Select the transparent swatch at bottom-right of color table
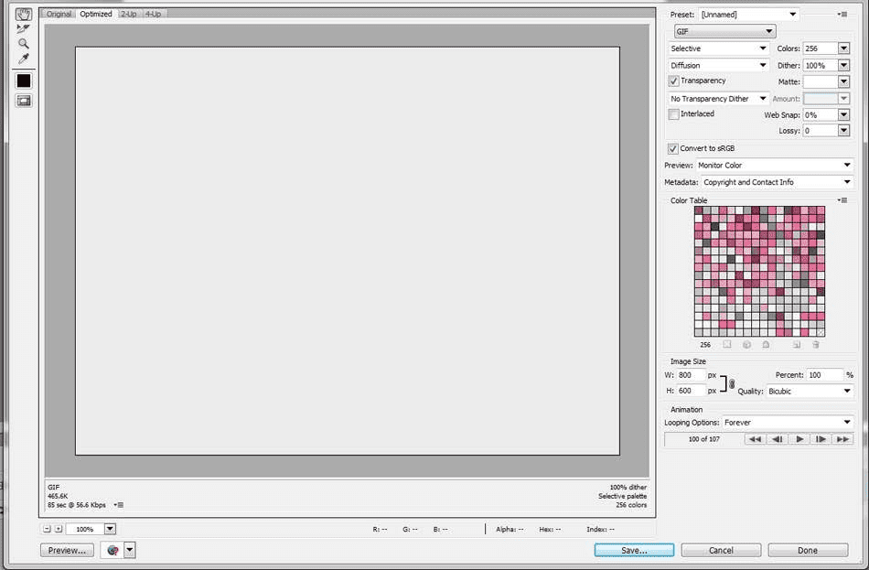The image size is (869, 570). coord(821,332)
